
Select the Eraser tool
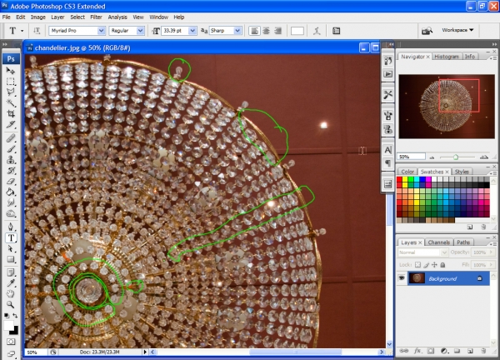pyautogui.click(x=11, y=181)
